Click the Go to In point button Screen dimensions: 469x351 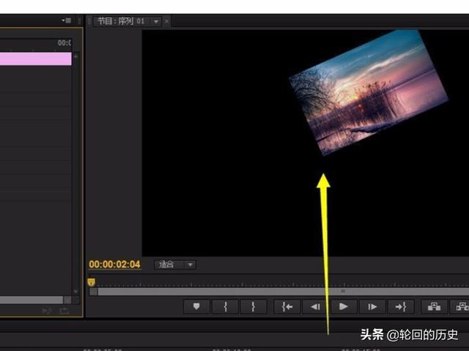[287, 307]
